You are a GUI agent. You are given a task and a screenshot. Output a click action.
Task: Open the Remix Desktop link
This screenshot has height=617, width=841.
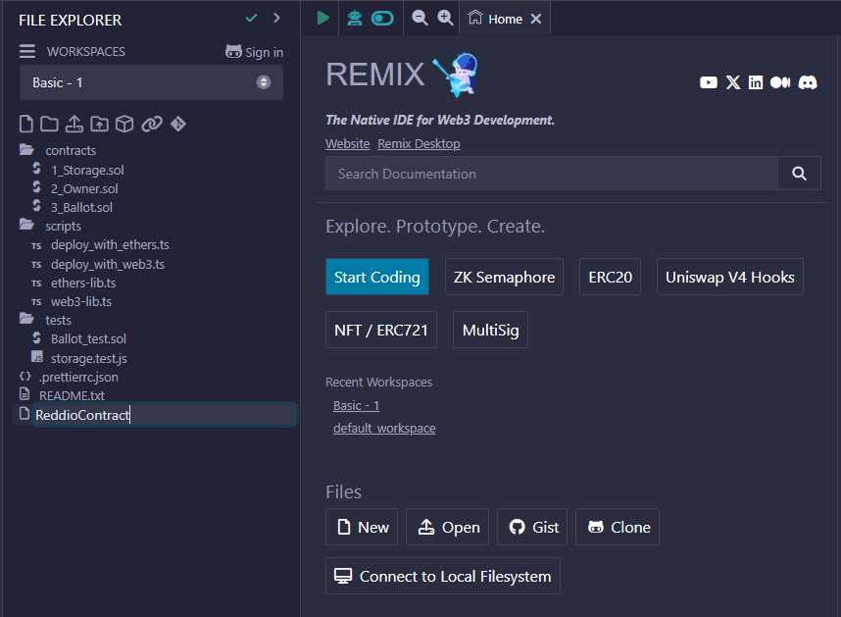(x=419, y=143)
